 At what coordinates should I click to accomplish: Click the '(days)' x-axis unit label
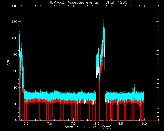click(x=107, y=127)
